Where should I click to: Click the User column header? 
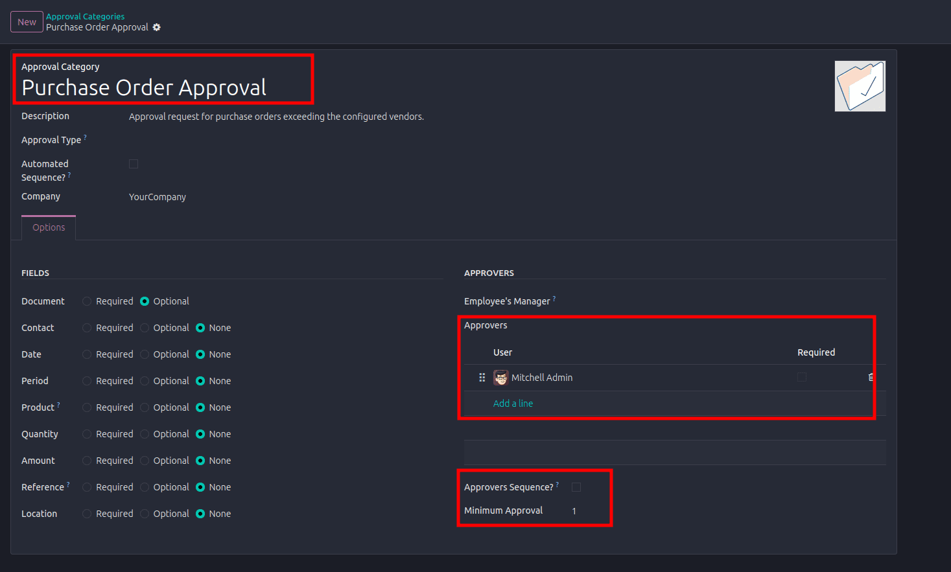[502, 352]
